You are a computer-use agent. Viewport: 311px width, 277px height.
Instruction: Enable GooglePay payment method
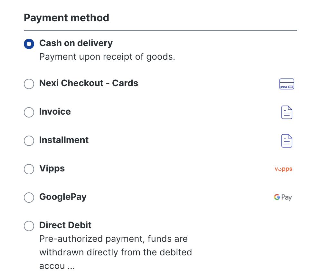click(29, 198)
